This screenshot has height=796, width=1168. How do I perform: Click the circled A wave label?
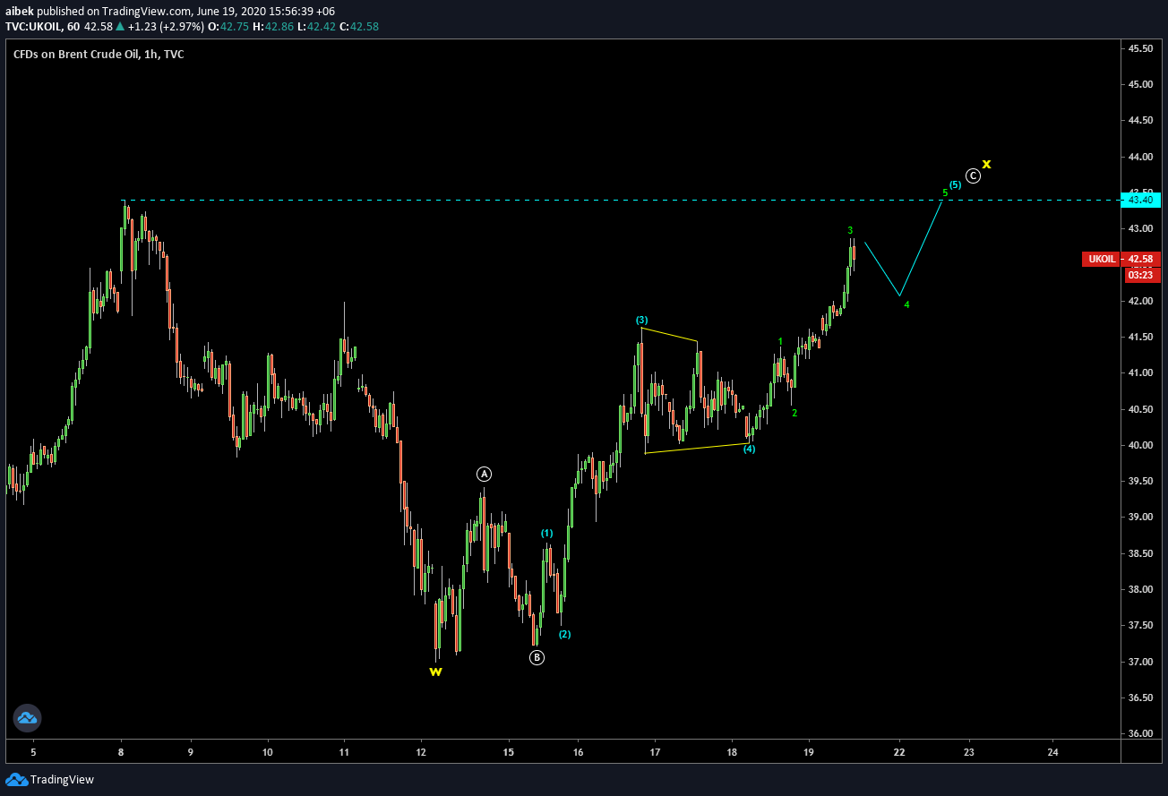click(484, 474)
